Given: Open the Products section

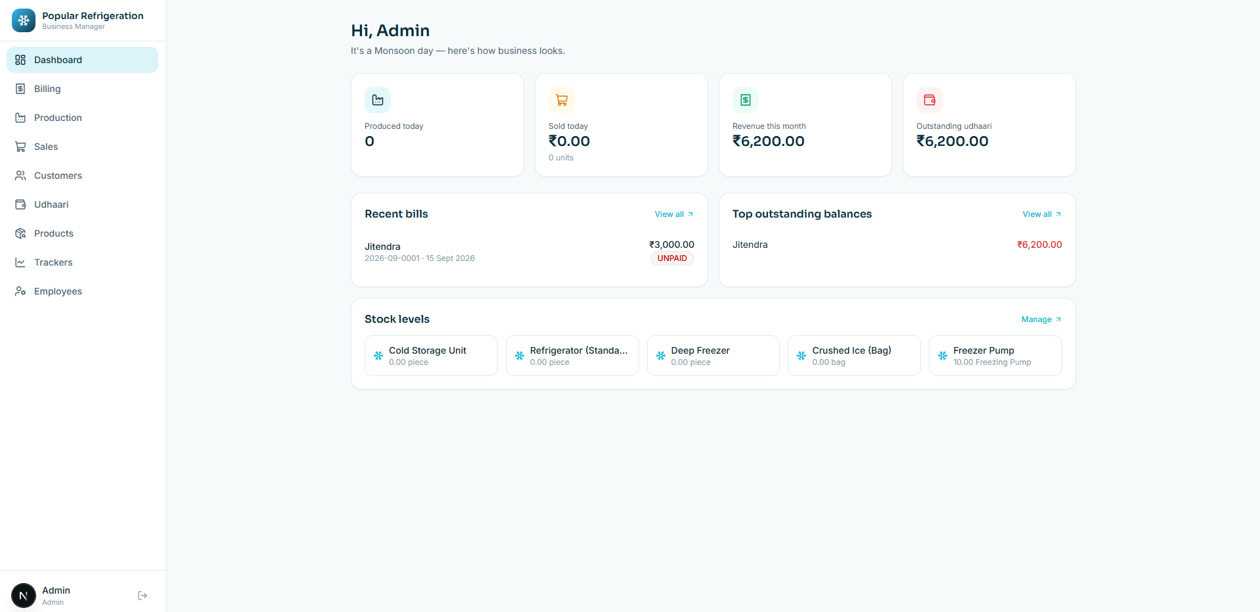Looking at the screenshot, I should point(82,233).
